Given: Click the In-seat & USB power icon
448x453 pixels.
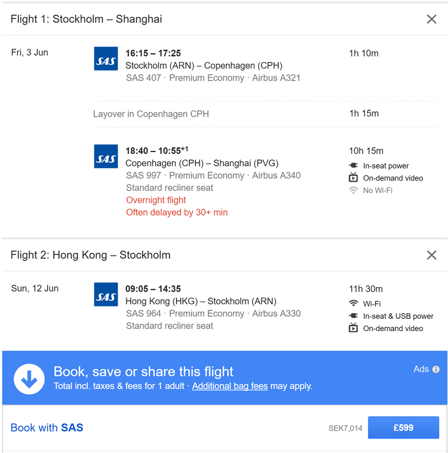Looking at the screenshot, I should [x=353, y=315].
